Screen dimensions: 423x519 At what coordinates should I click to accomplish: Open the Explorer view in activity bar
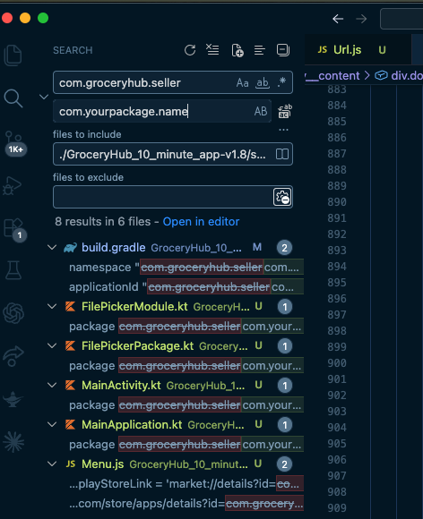tap(13, 55)
